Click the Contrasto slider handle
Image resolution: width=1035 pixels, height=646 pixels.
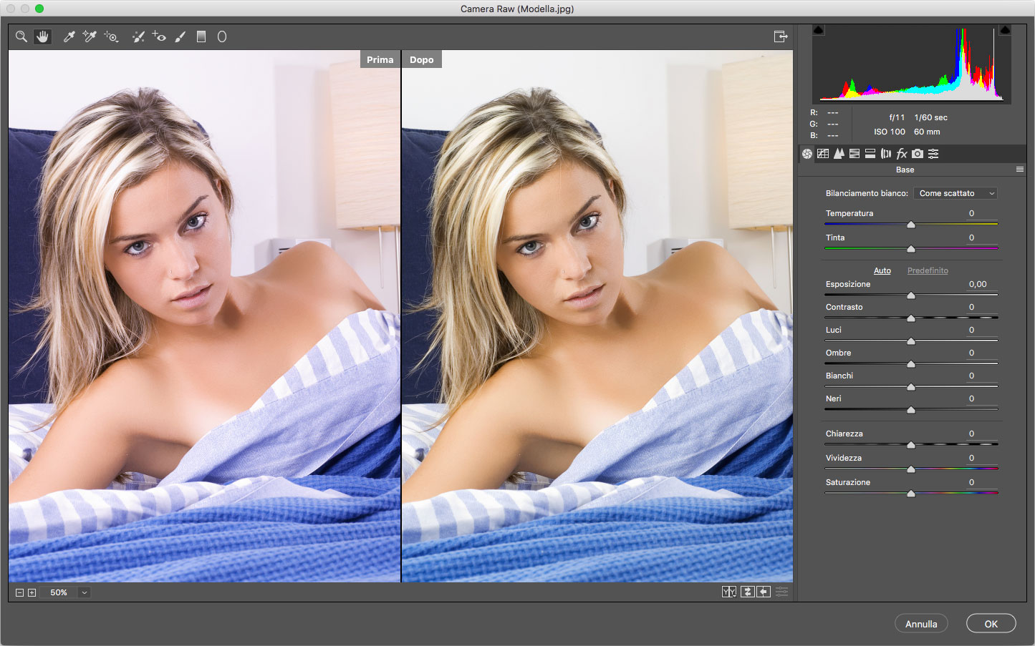911,318
